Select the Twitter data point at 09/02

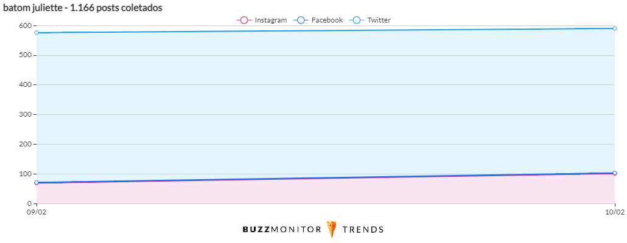pos(37,33)
